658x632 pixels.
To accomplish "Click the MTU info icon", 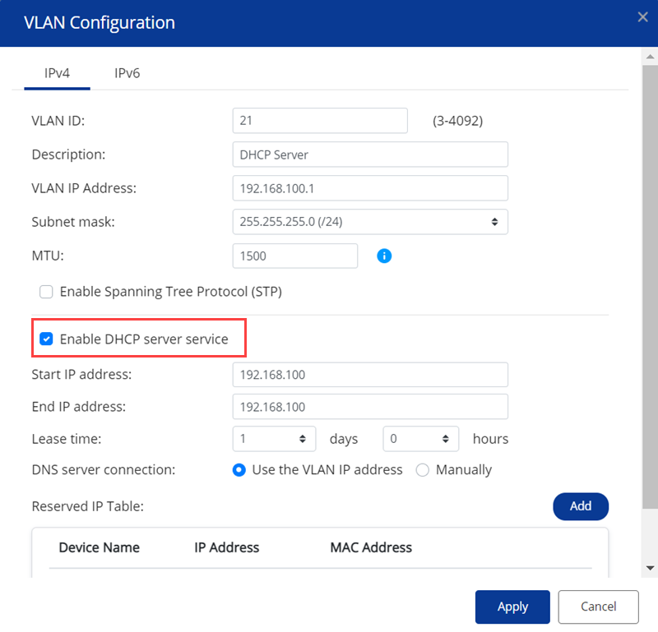I will click(384, 256).
